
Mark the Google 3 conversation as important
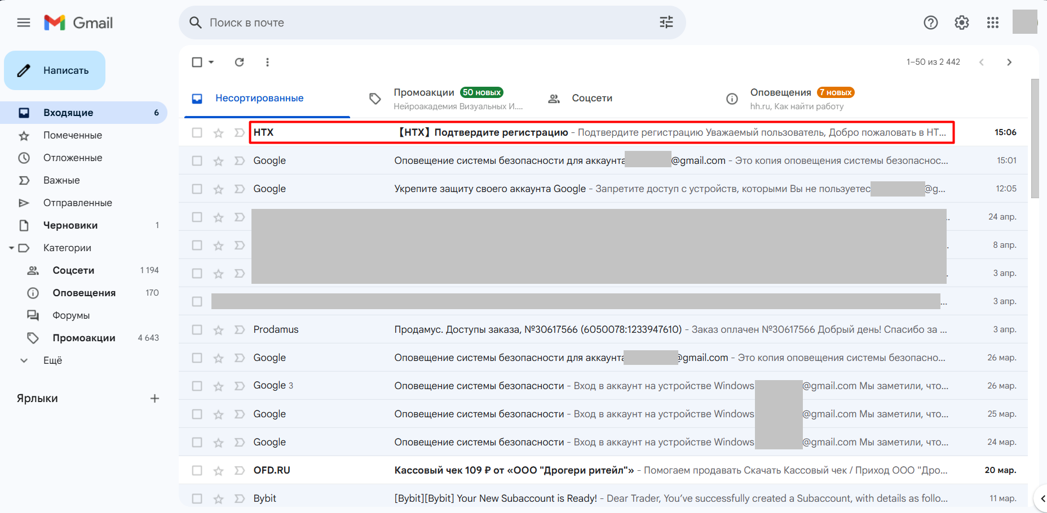pos(240,386)
